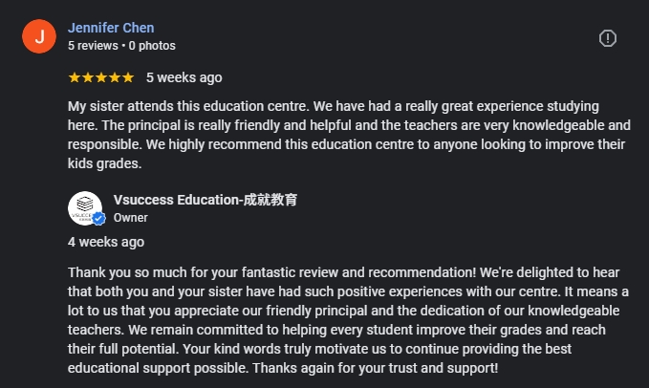Open Jennifer Chen's profile link
This screenshot has width=649, height=388.
coord(111,28)
